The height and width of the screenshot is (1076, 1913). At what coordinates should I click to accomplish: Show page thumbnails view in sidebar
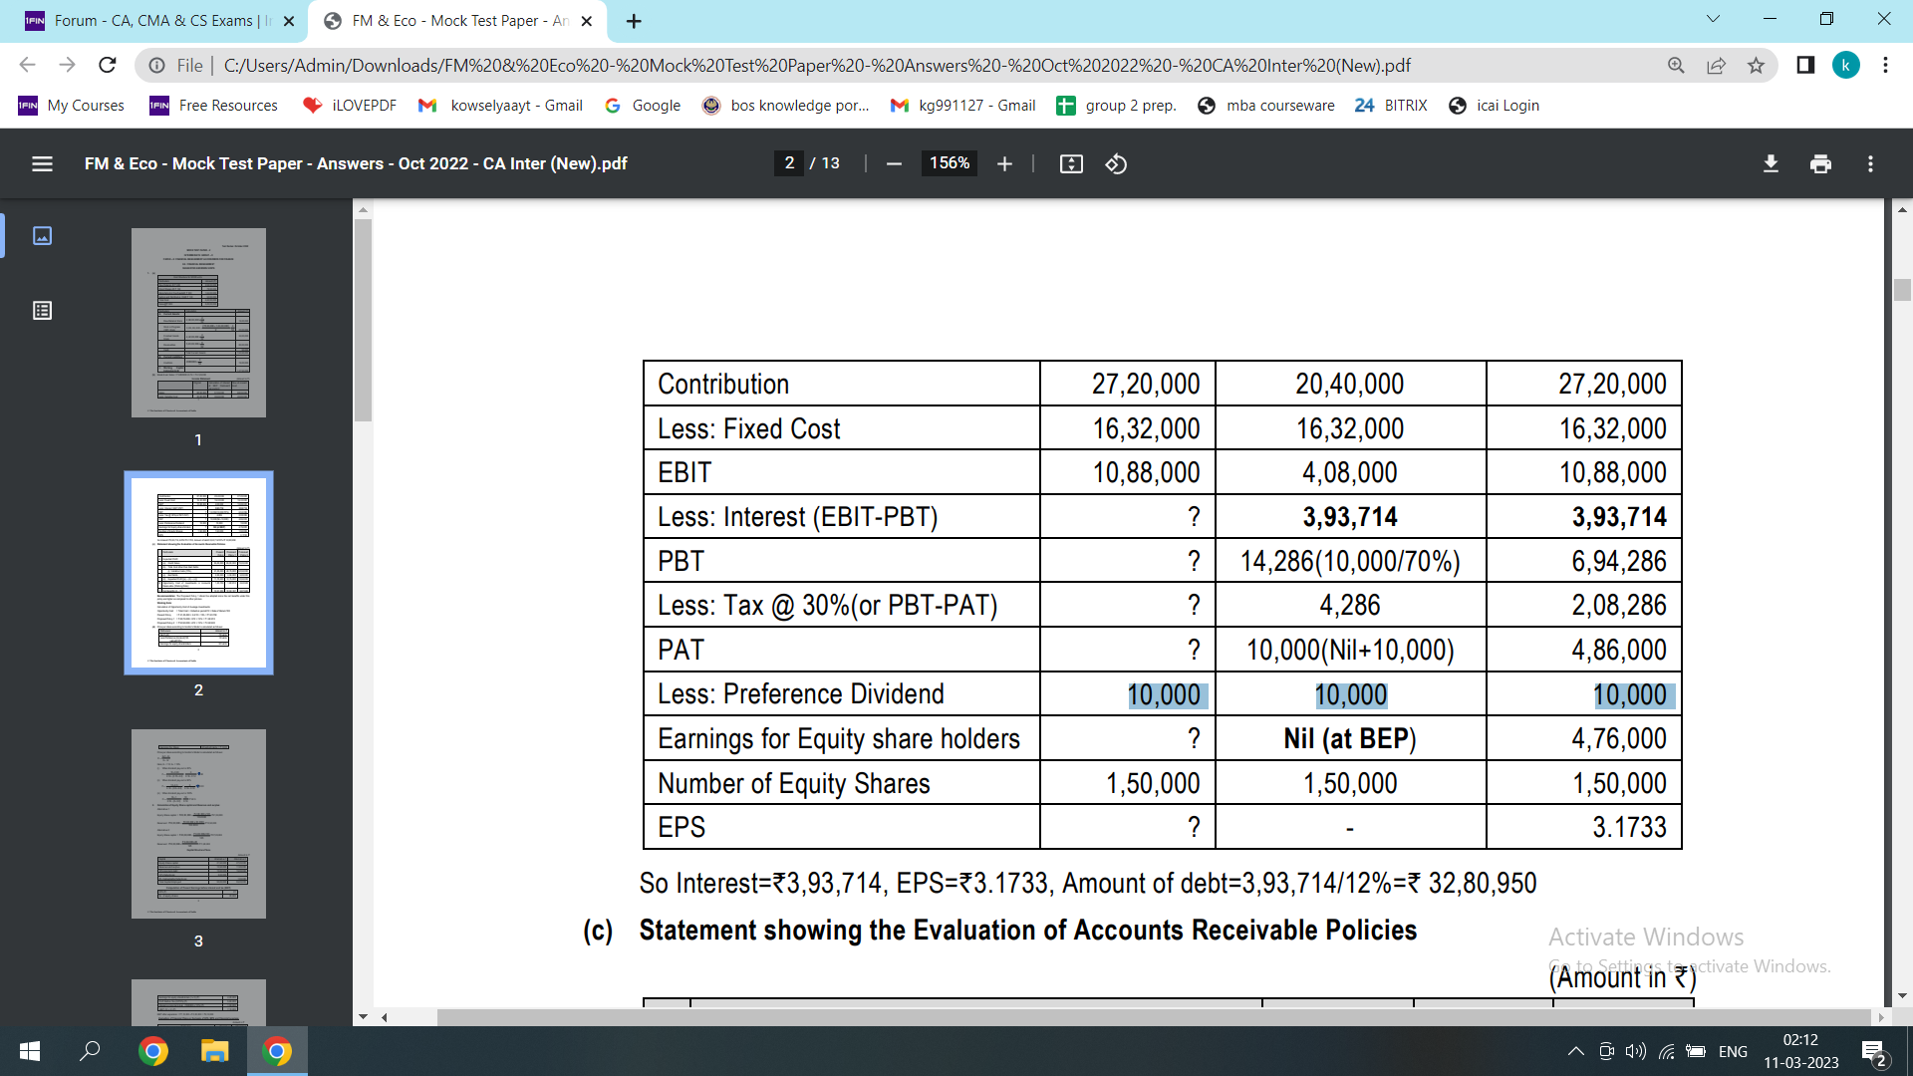click(x=42, y=236)
